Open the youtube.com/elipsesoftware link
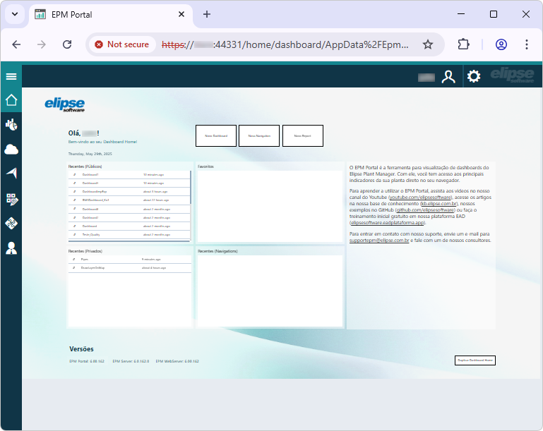 tap(420, 198)
